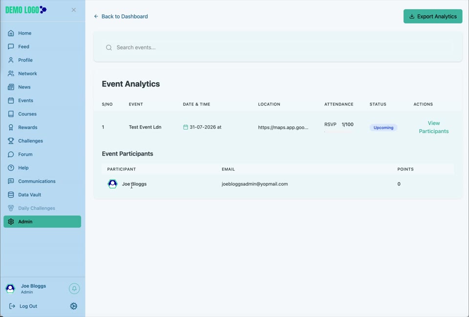Image resolution: width=469 pixels, height=317 pixels.
Task: Click the ATTENDANCE column header
Action: click(339, 104)
